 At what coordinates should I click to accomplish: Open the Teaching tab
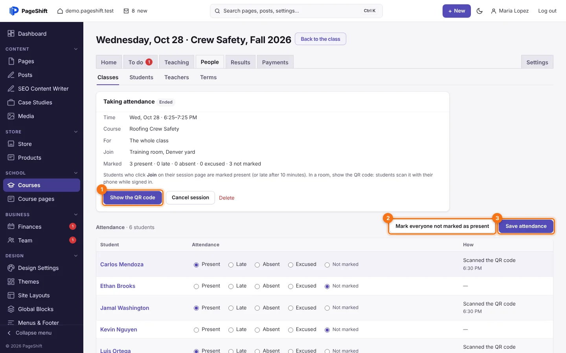click(x=176, y=62)
